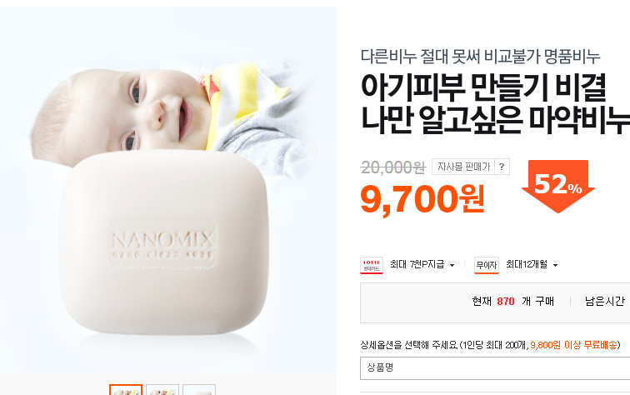Select the third product thumbnail
The height and width of the screenshot is (395, 630).
tap(199, 389)
